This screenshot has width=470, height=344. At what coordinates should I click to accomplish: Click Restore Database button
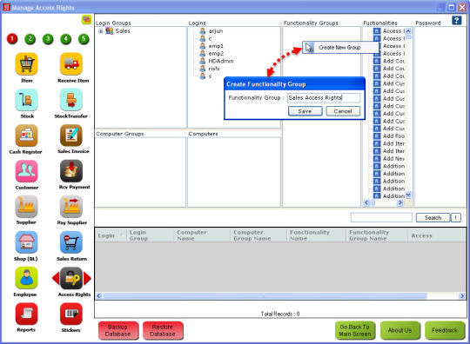pyautogui.click(x=163, y=330)
